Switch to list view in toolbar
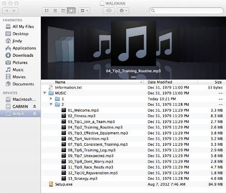Screen dimensions: 226x193 point(55,10)
